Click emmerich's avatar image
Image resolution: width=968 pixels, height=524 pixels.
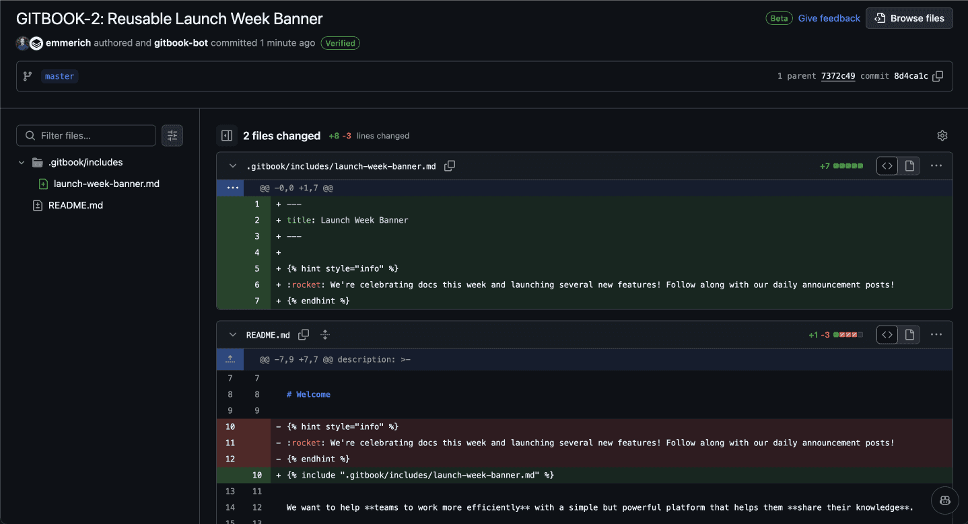(22, 43)
